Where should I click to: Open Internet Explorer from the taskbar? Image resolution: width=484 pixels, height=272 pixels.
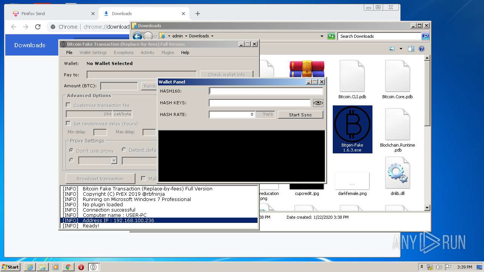(x=30, y=267)
